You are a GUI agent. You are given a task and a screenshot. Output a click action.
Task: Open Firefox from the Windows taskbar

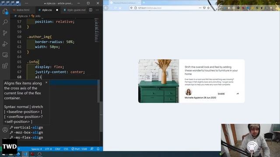tap(18, 154)
